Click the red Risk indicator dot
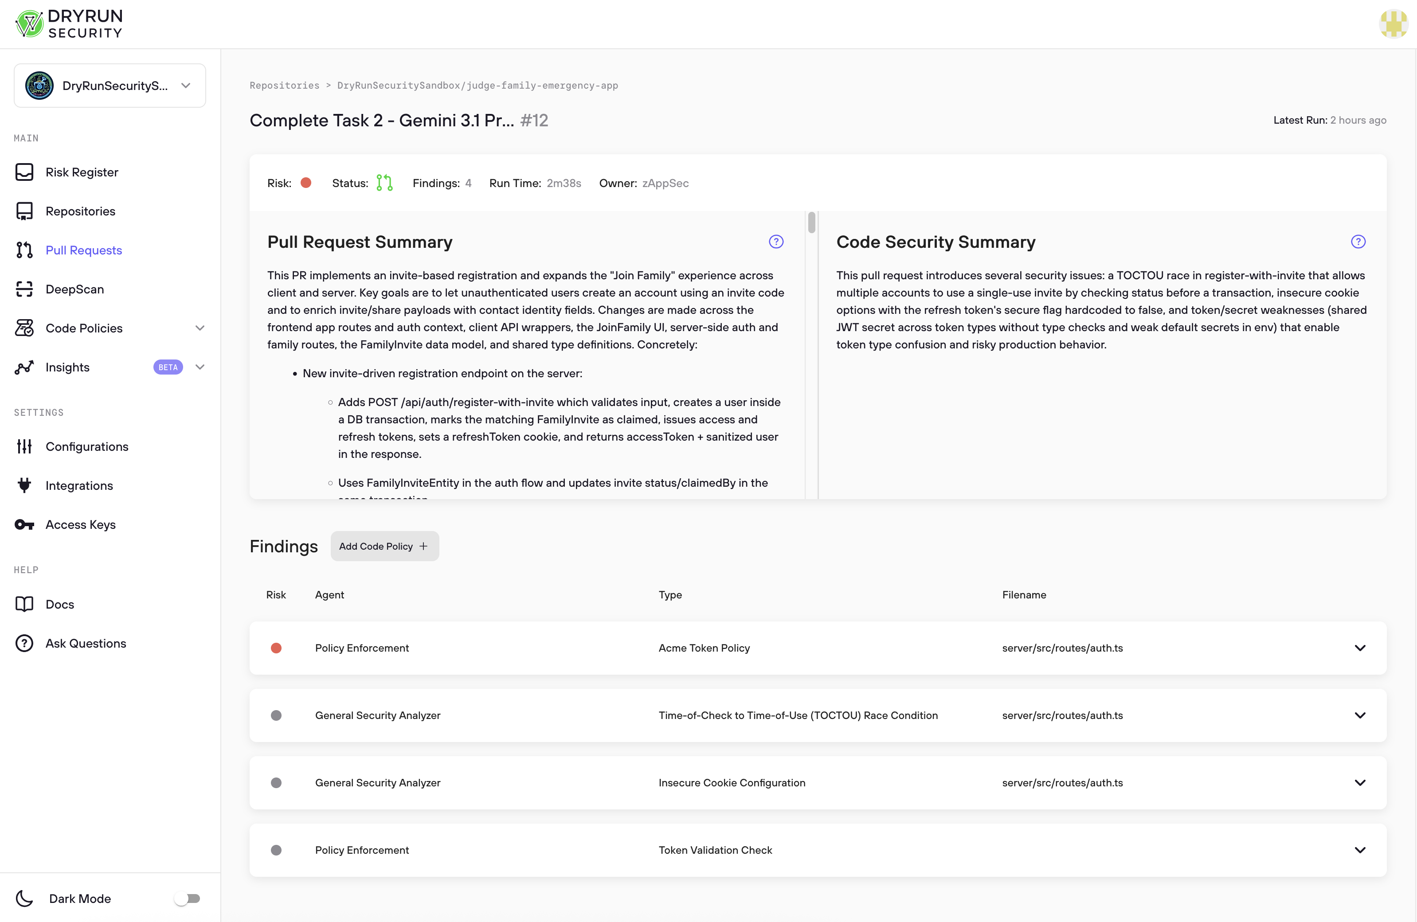This screenshot has width=1417, height=922. tap(306, 183)
